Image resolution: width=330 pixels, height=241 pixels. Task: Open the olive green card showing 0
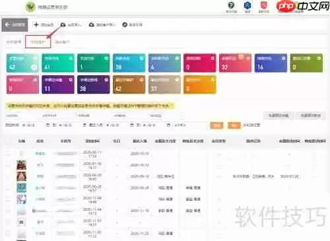pyautogui.click(x=306, y=63)
